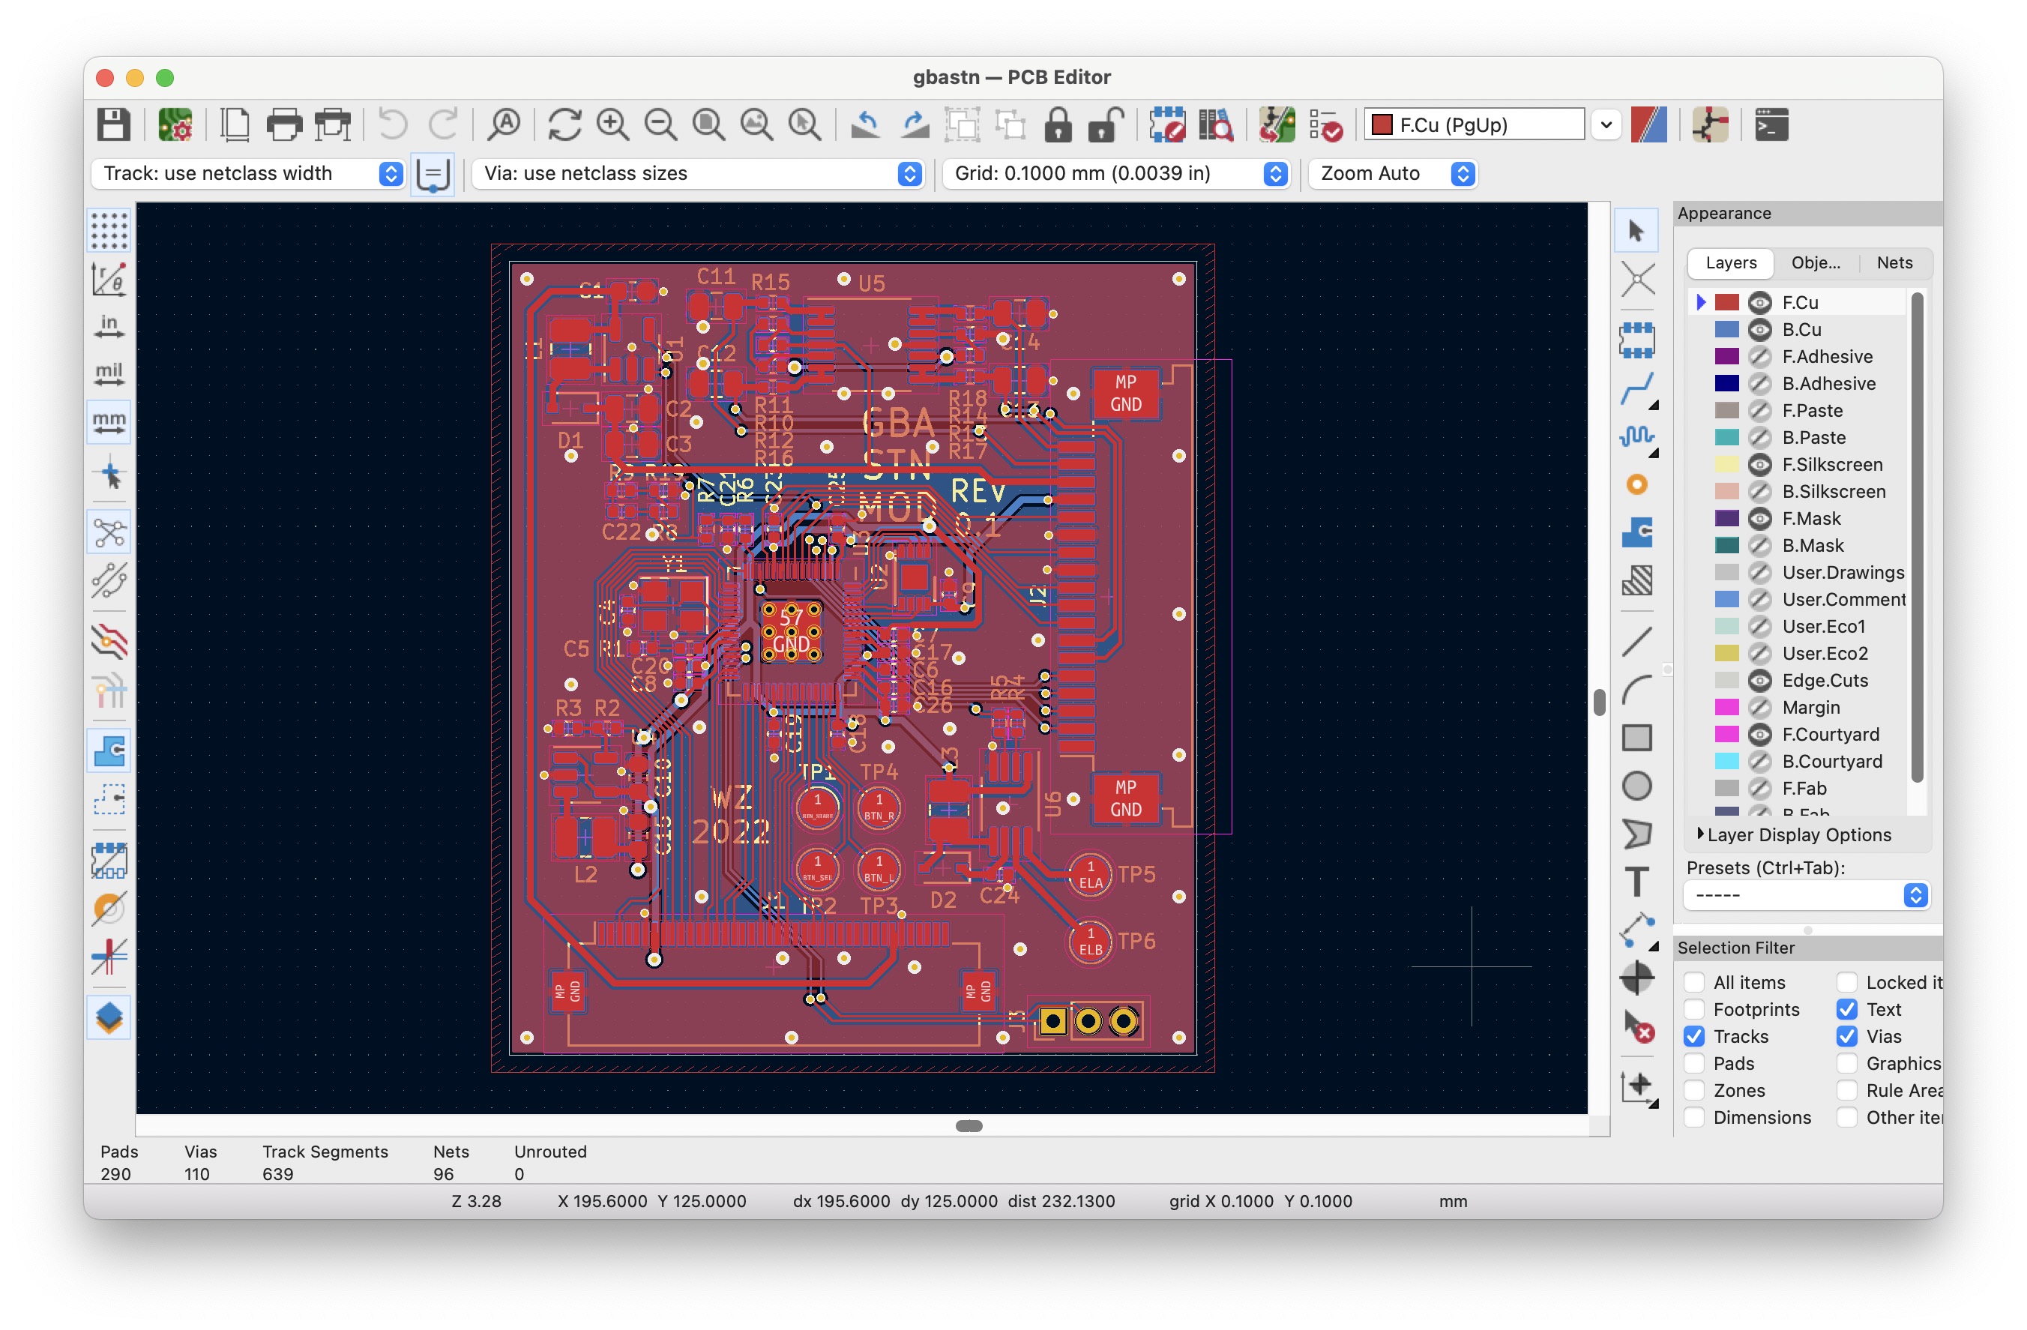
Task: Select the Route Tracks tool
Action: click(x=1637, y=389)
